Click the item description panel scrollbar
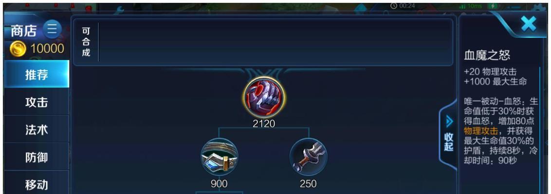Image resolution: width=551 pixels, height=194 pixels. point(540,129)
